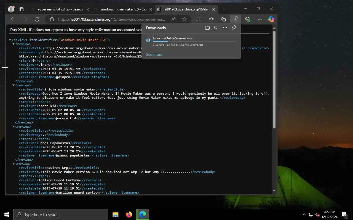Screen dimensions: 353x220
Task: Click the download progress bar
Action: (x=194, y=42)
